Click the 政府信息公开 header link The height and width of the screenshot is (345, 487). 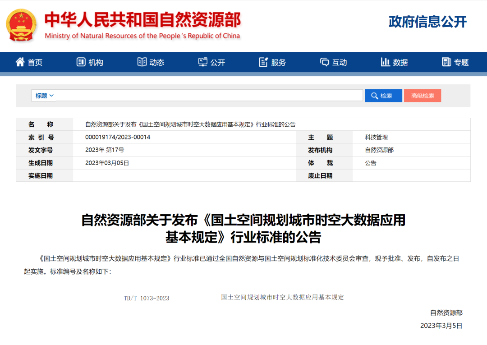pos(427,22)
